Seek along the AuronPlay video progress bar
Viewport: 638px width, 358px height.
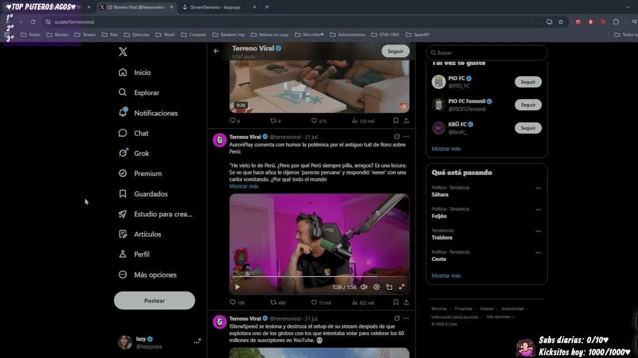click(x=319, y=276)
